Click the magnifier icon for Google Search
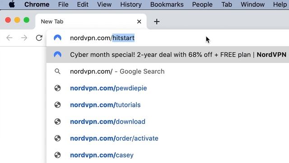Image resolution: width=289 pixels, height=163 pixels. tap(57, 72)
